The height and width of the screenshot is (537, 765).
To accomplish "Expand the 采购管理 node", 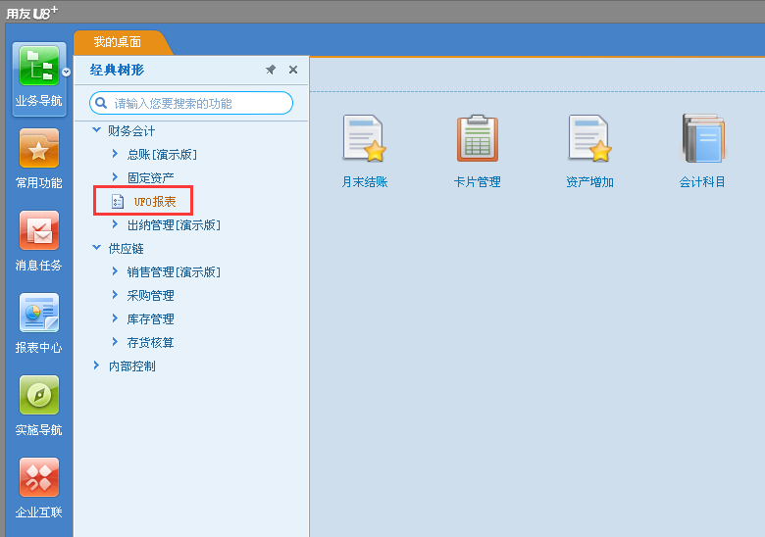I will (115, 294).
